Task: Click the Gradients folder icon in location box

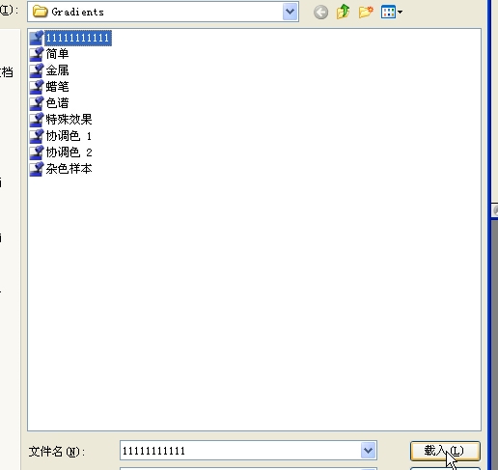Action: tap(41, 12)
